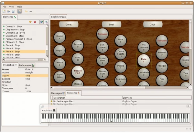Select Dulciana 16 : Stop element

[24, 33]
